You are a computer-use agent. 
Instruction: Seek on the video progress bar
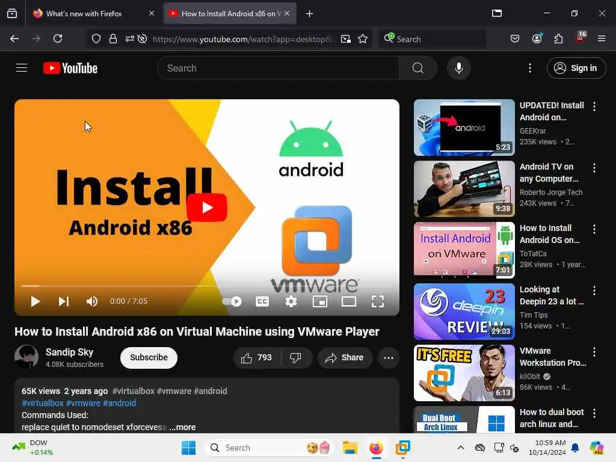pos(207,286)
